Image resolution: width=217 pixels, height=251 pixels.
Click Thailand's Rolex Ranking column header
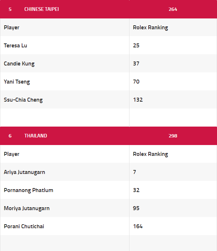150,154
